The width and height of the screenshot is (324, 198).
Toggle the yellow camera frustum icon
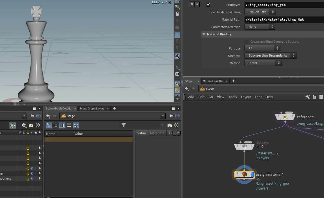[x=177, y=90]
